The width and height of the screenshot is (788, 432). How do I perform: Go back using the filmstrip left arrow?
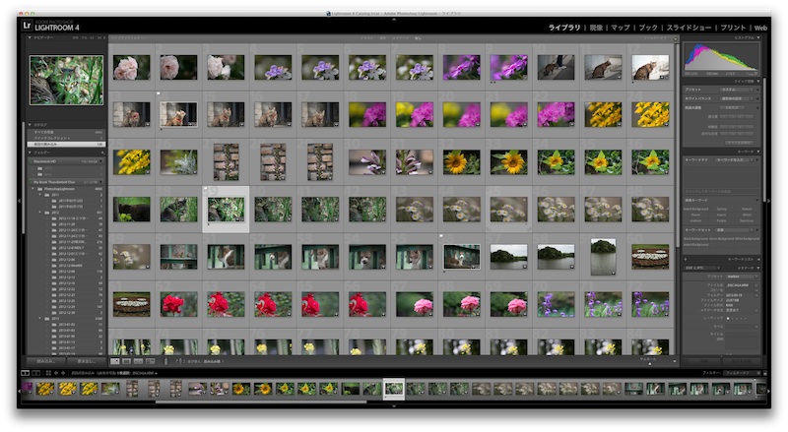(56, 373)
